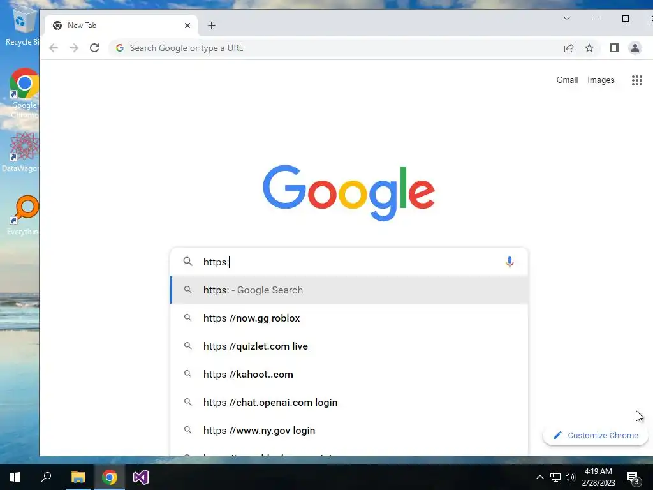
Task: Pick the 'https //www.ny.gov login' suggestion
Action: coord(349,431)
